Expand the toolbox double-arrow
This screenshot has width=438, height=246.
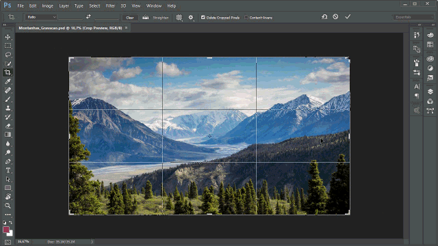[5, 25]
